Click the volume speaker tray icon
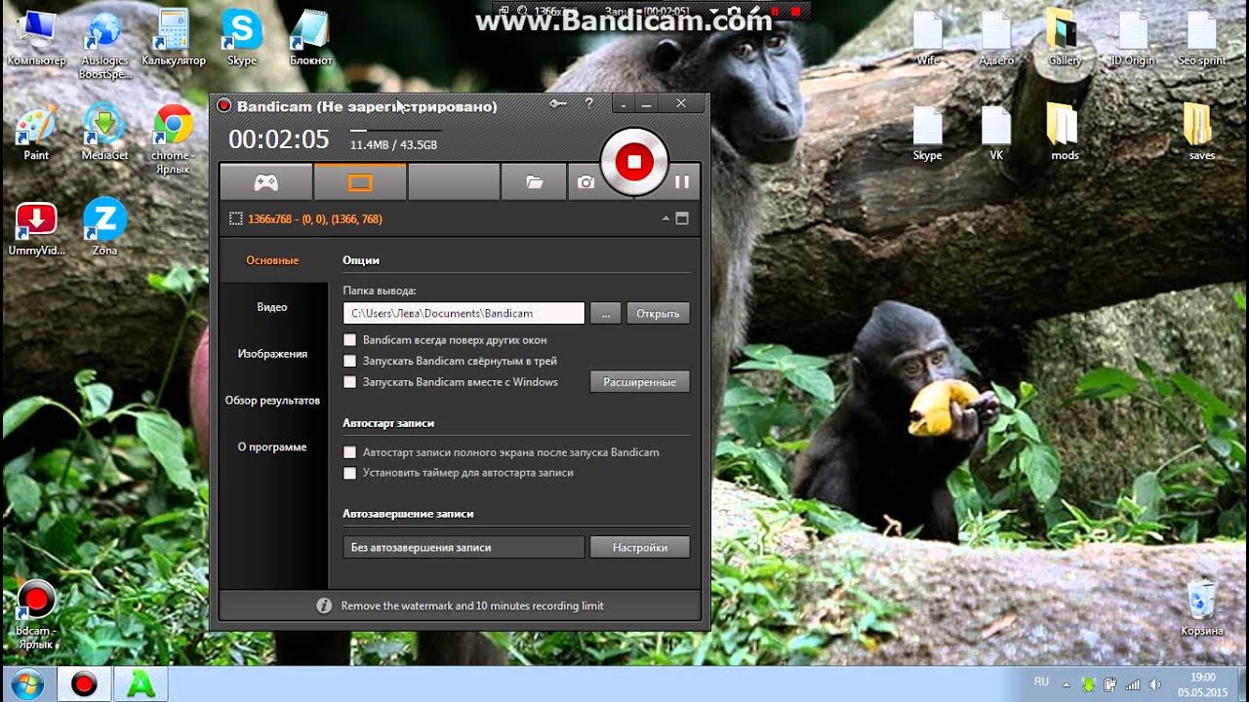Viewport: 1249px width, 702px height. point(1154,684)
